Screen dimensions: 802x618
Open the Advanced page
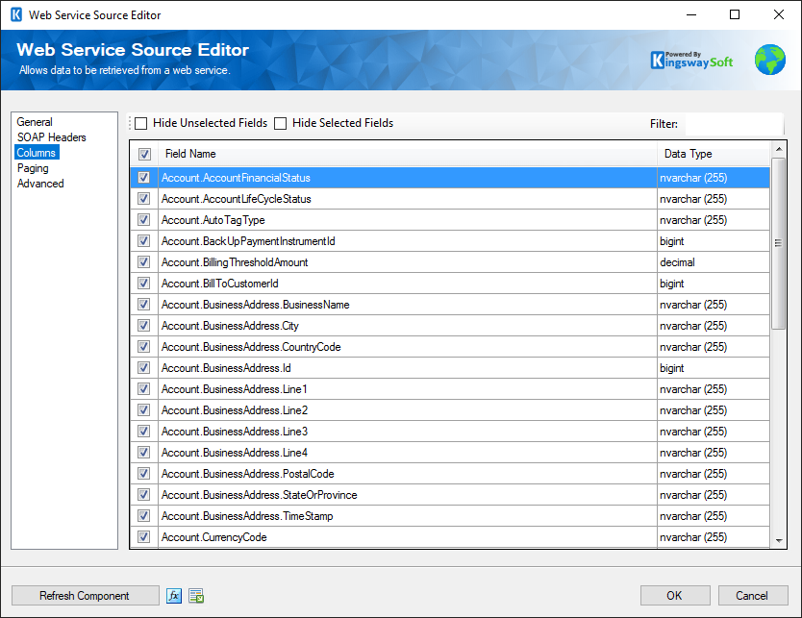[x=40, y=184]
